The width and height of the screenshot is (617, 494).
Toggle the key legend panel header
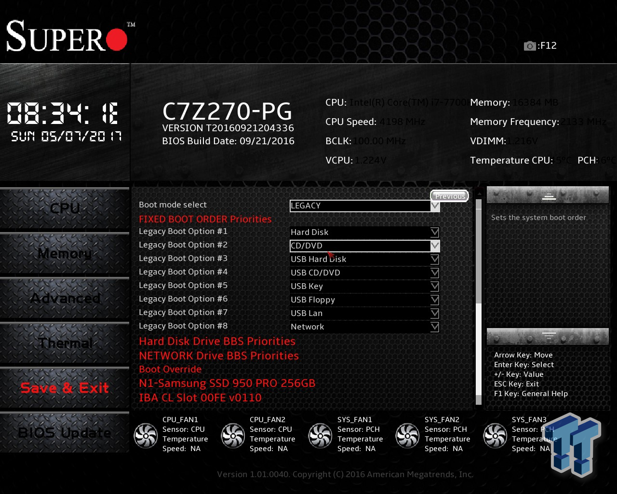(x=548, y=336)
